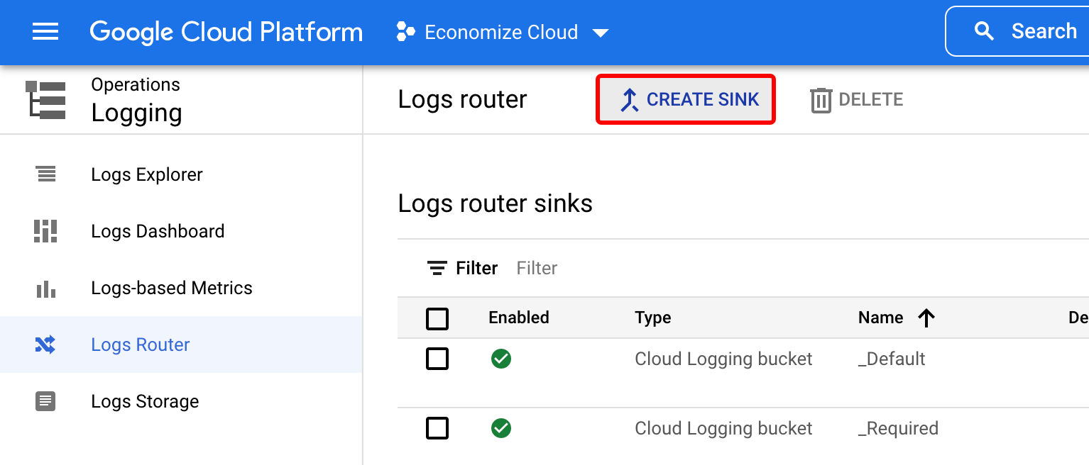
Task: Click the trash can icon beside DELETE
Action: (821, 100)
